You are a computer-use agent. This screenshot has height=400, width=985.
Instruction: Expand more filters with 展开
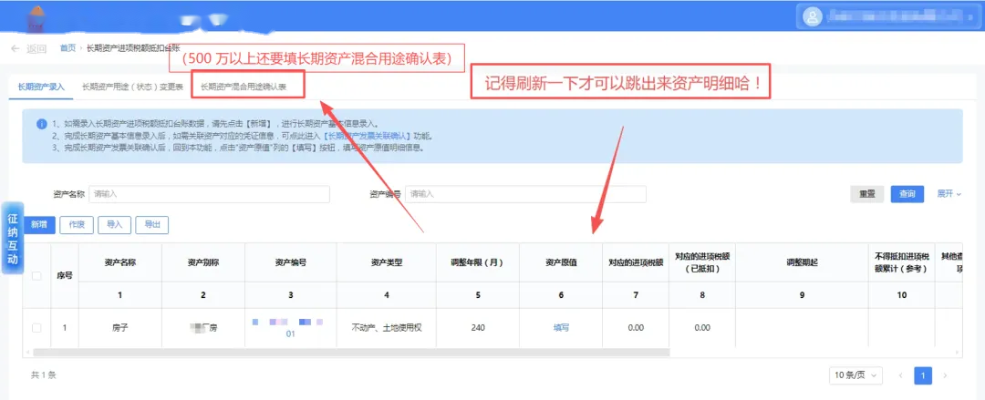949,194
